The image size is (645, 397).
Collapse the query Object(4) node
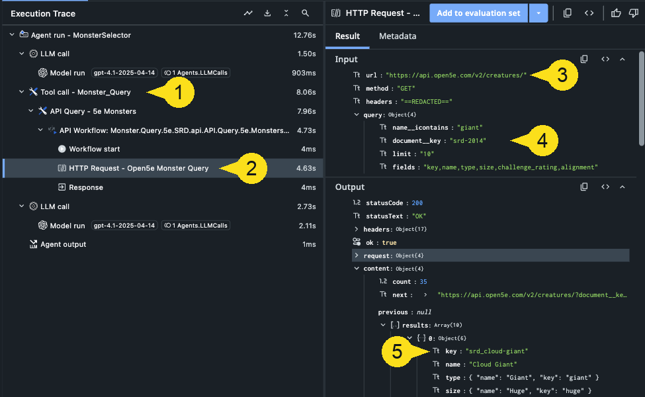[x=357, y=114]
